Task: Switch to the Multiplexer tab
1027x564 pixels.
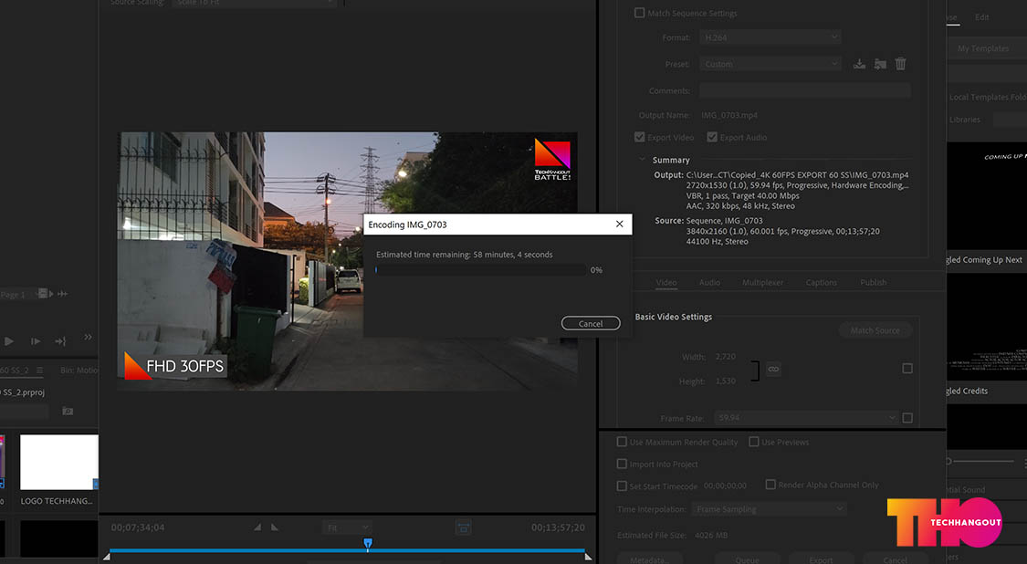Action: [x=762, y=282]
